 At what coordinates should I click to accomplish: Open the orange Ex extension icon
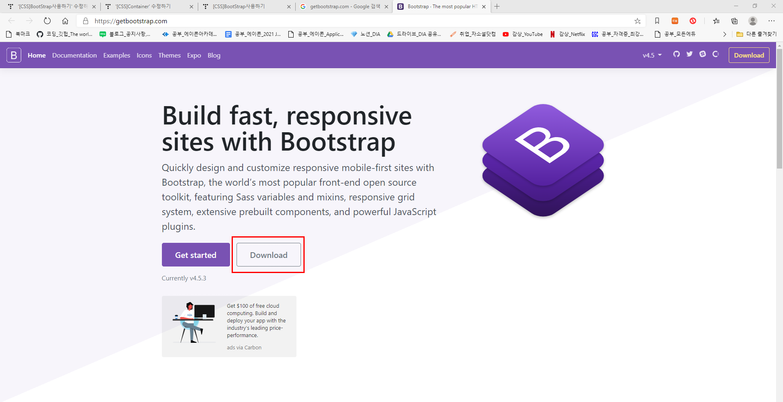(675, 21)
